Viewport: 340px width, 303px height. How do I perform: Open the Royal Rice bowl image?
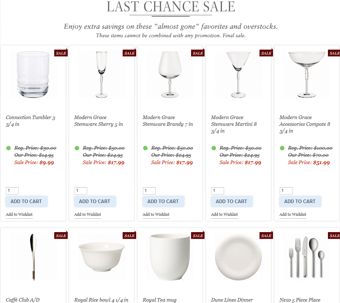[x=101, y=257]
